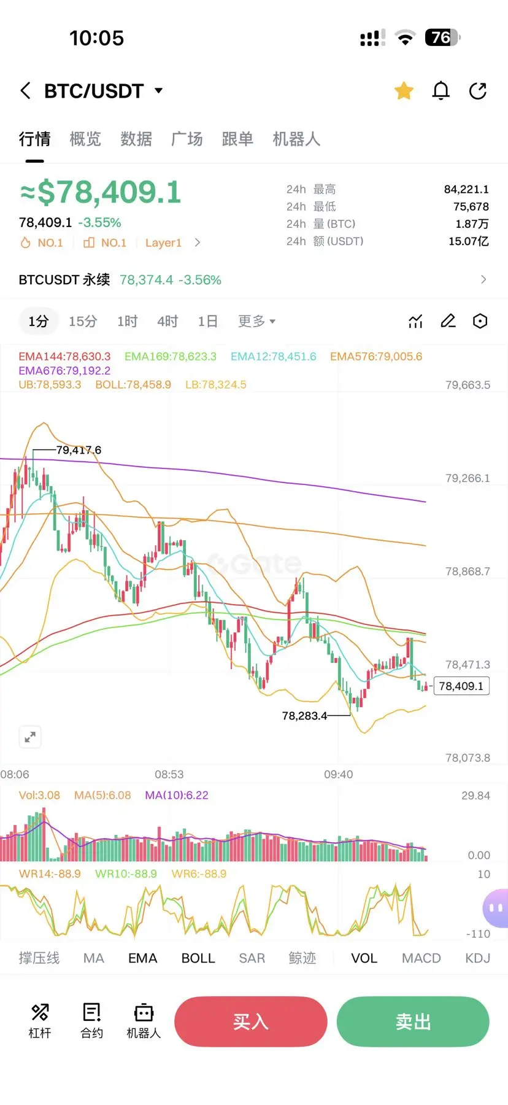Open the 更多 timeframe dropdown
The width and height of the screenshot is (508, 1105).
tap(256, 321)
